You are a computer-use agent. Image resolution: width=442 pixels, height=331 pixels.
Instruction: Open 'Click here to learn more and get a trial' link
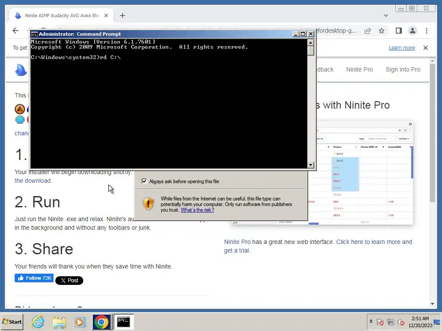318,246
